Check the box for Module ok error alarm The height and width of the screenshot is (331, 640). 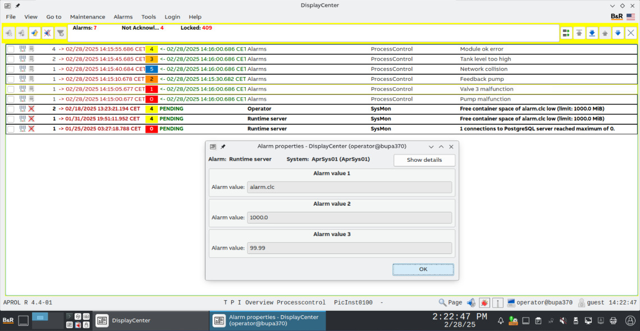tap(11, 49)
